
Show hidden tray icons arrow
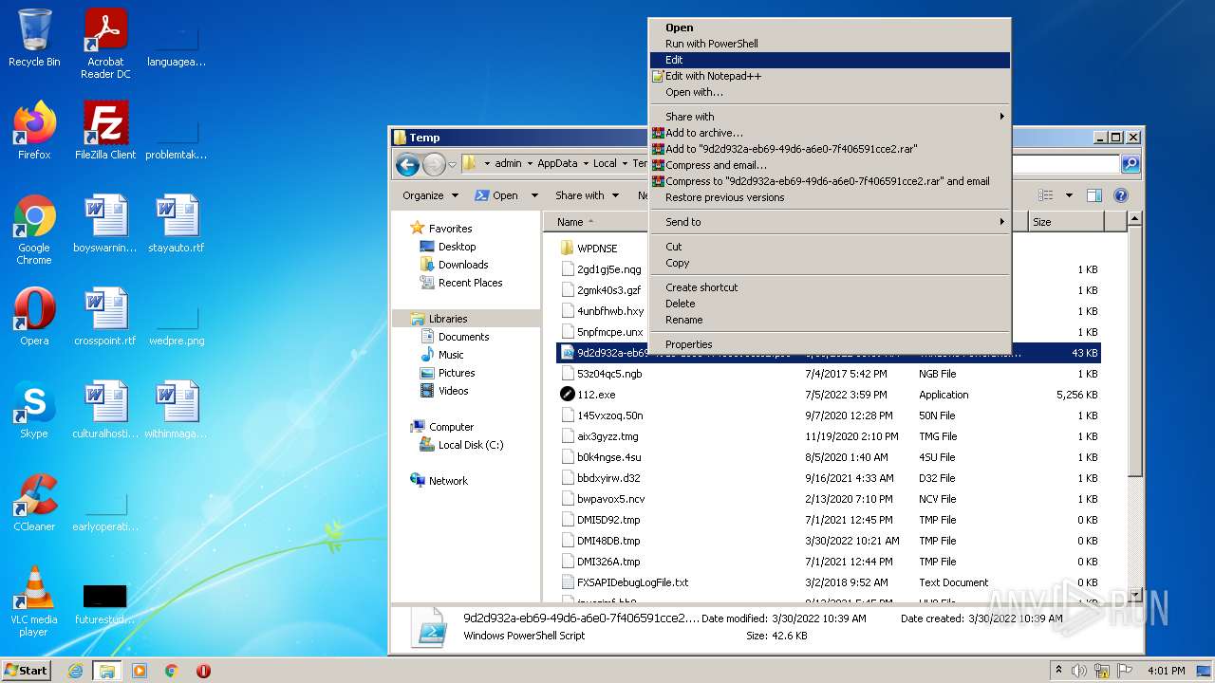point(1058,671)
